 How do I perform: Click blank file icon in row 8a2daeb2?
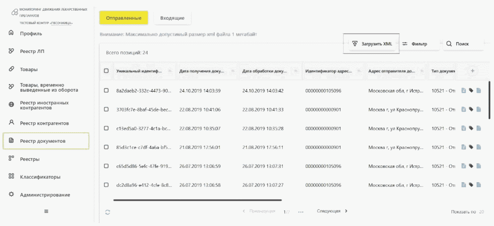pos(479,90)
